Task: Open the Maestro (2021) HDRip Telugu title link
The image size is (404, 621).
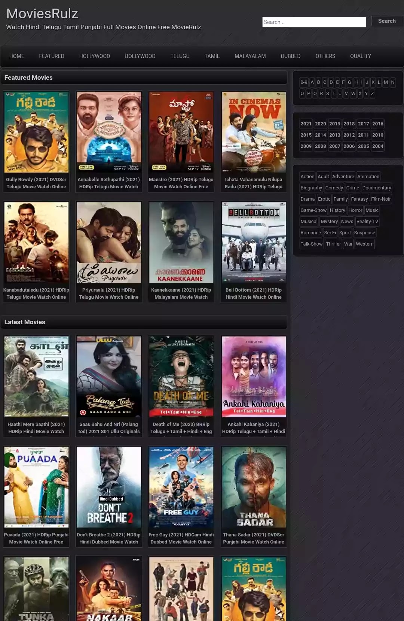Action: 181,183
